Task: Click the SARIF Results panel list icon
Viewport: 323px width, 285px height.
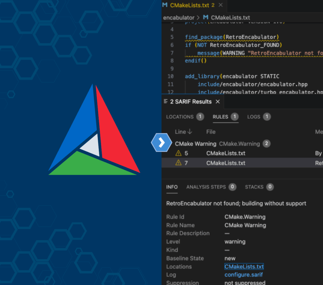Action: (165, 101)
